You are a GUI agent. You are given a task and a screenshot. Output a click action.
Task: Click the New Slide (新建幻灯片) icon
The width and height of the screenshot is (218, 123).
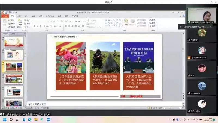(20, 21)
